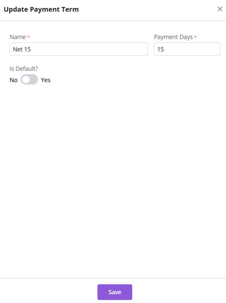The width and height of the screenshot is (226, 303).
Task: Click the 'Is Default?' label
Action: (24, 69)
